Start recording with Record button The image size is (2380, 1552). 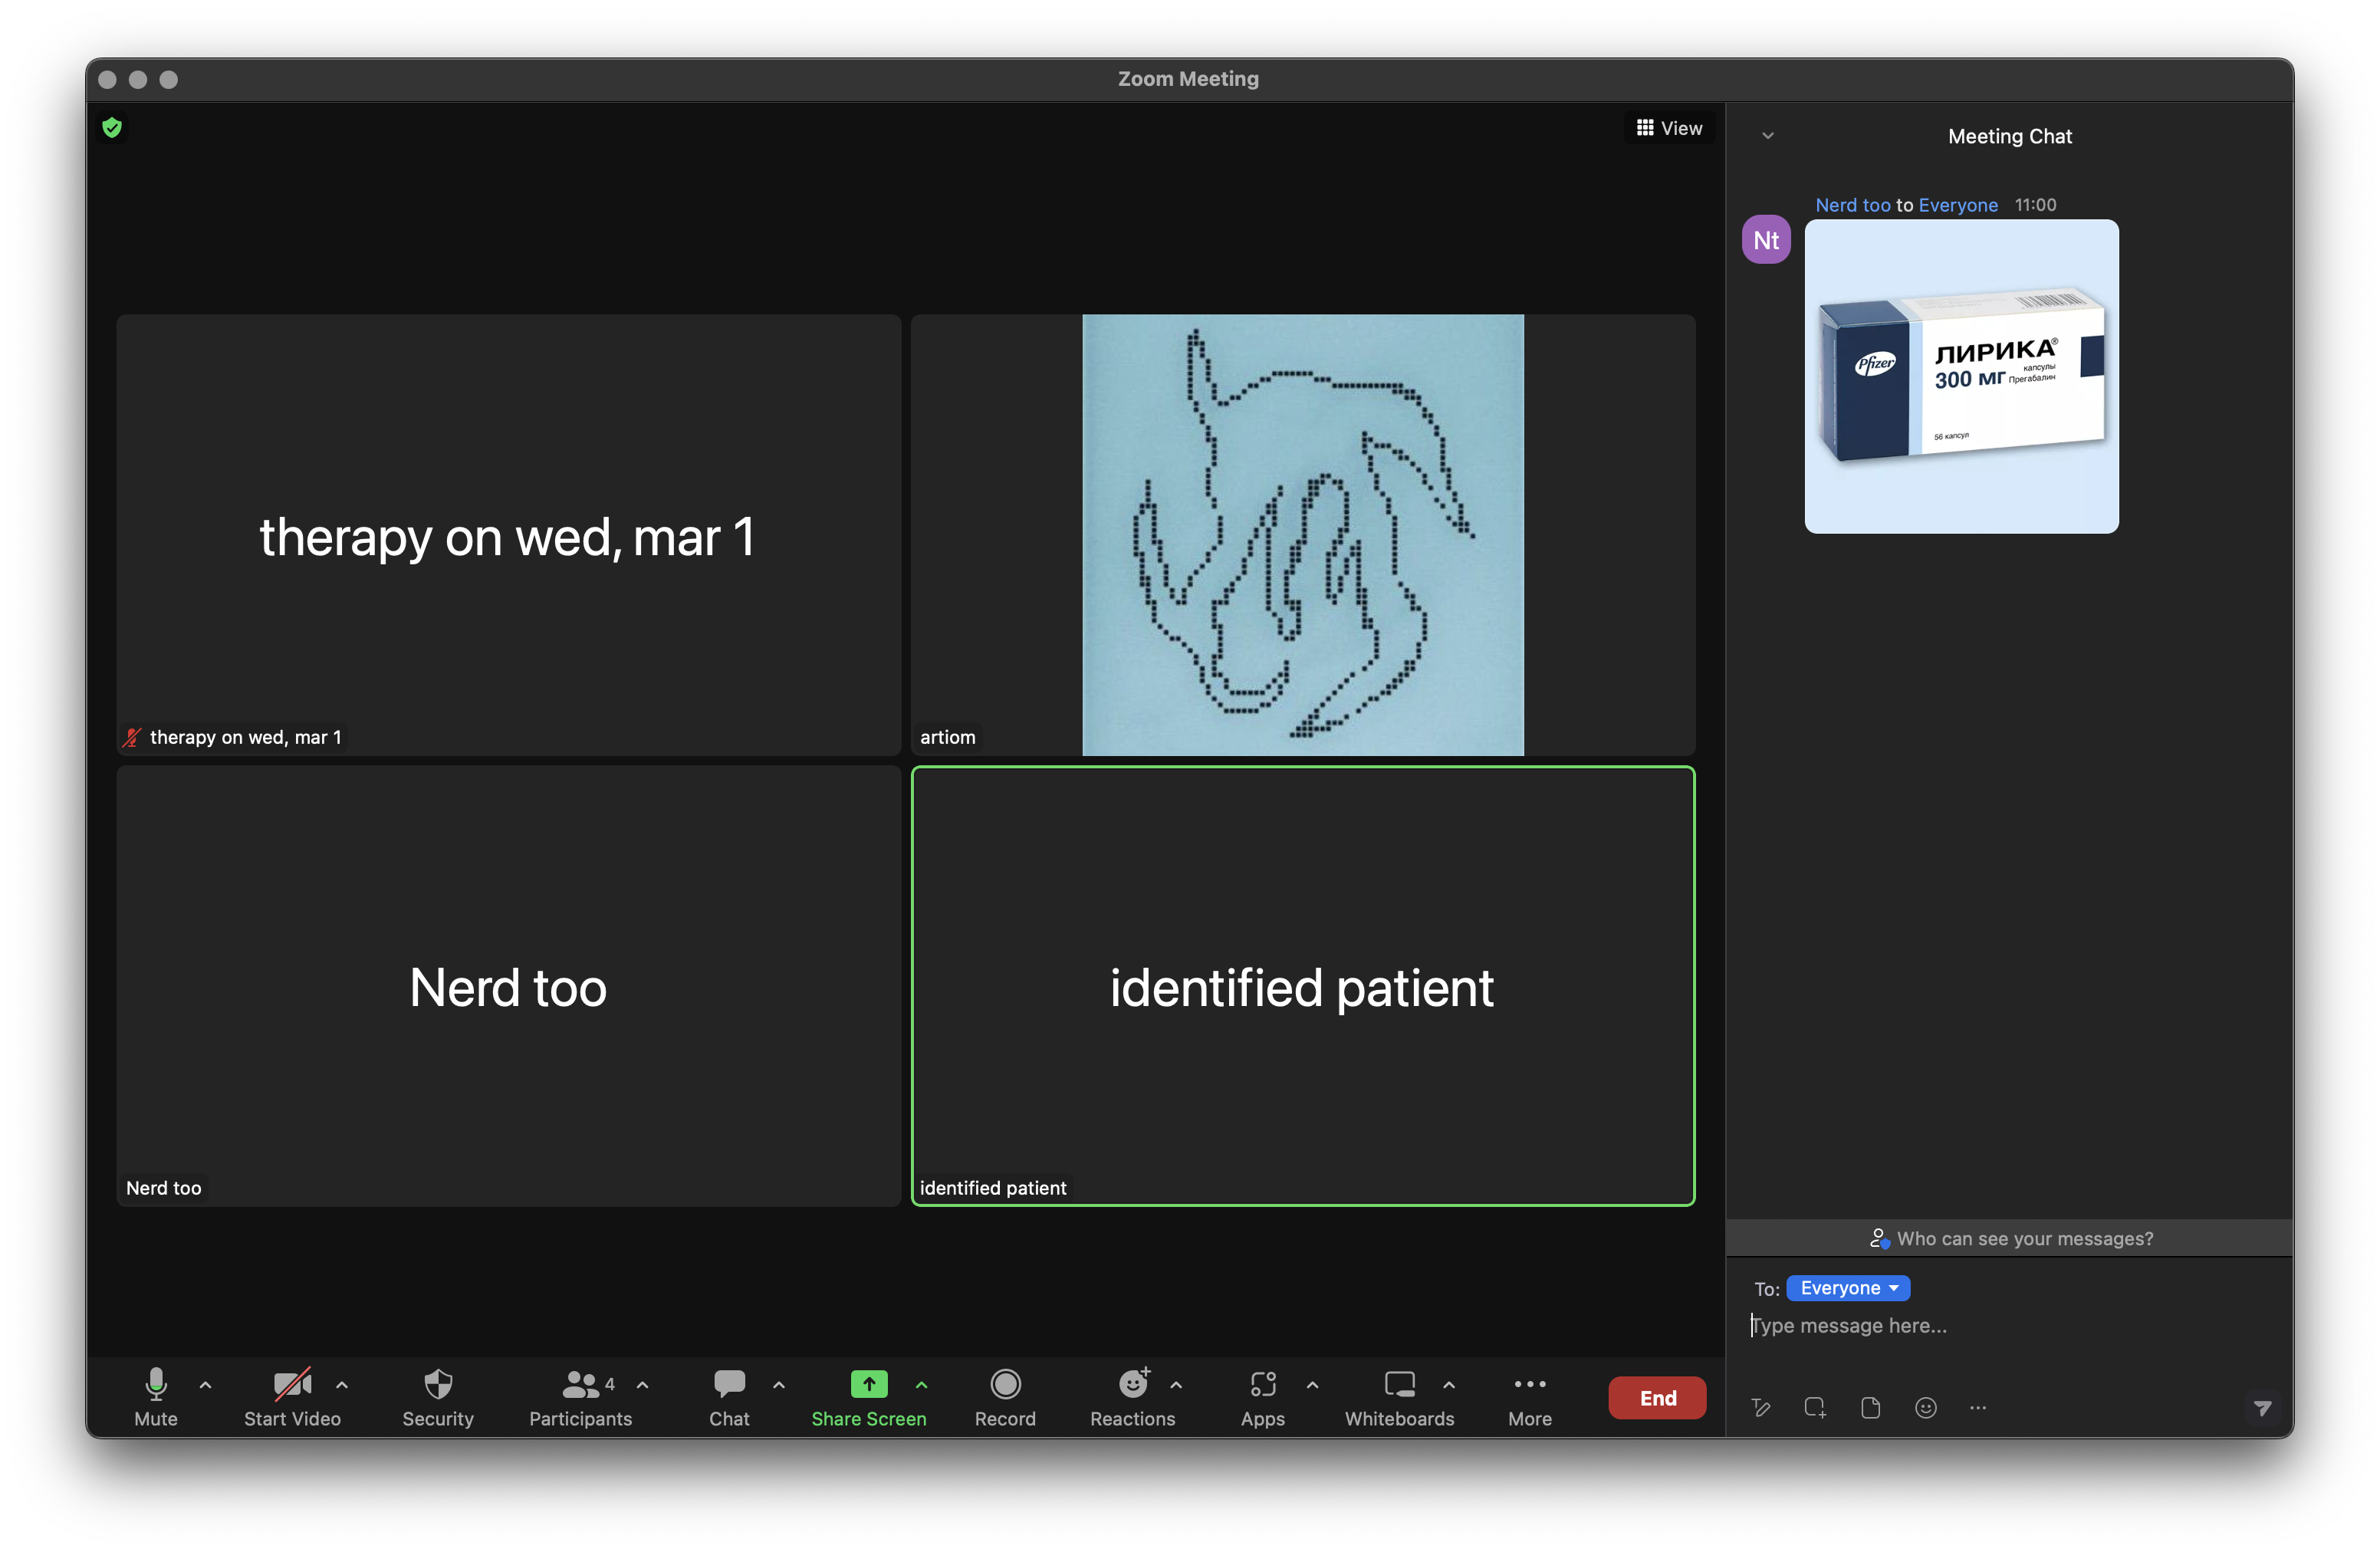[1005, 1397]
